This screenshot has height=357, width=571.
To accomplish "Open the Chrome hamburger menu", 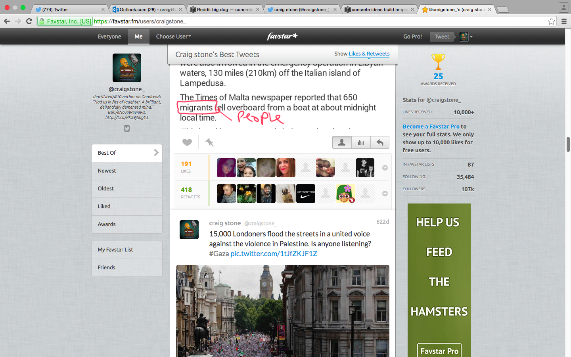I will click(564, 21).
